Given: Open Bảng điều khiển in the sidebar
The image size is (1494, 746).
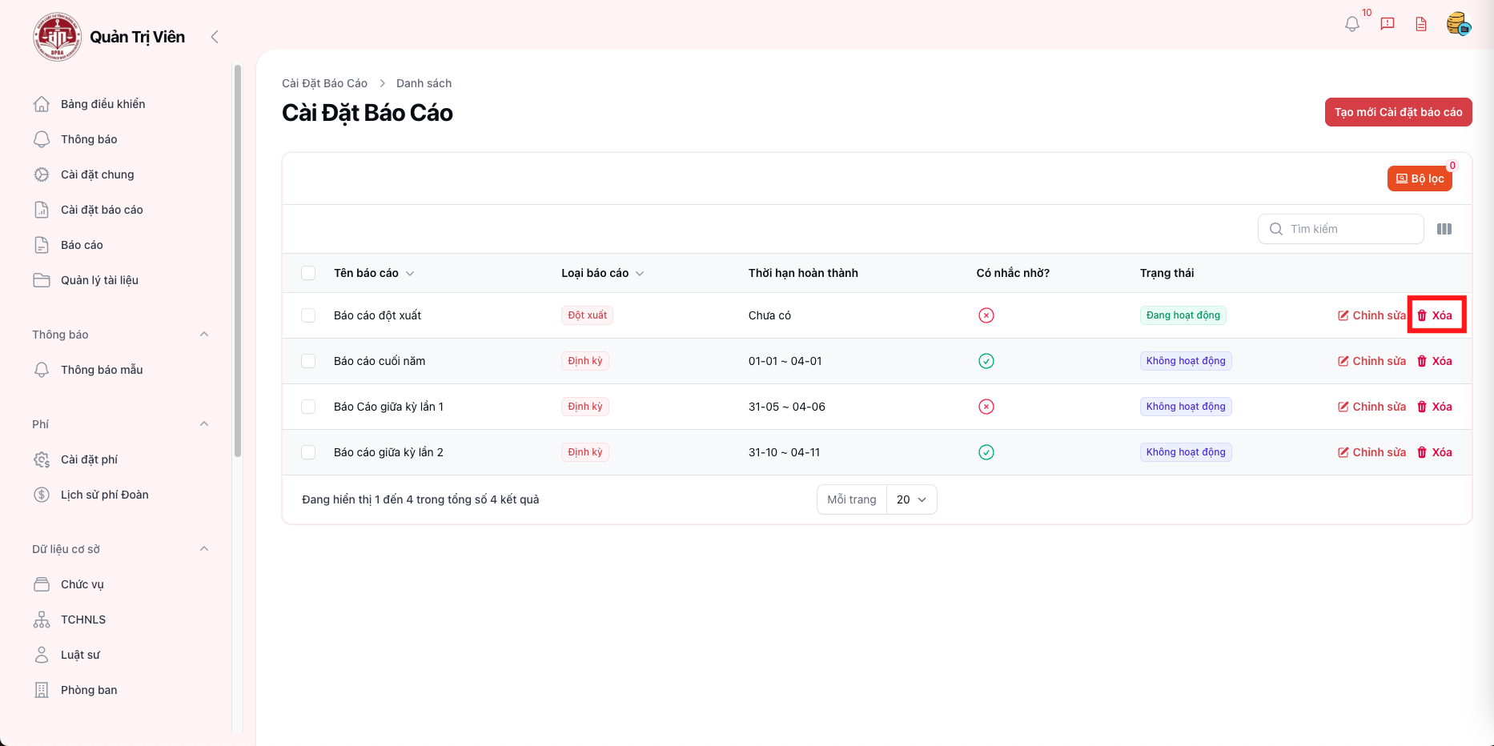Looking at the screenshot, I should (102, 104).
